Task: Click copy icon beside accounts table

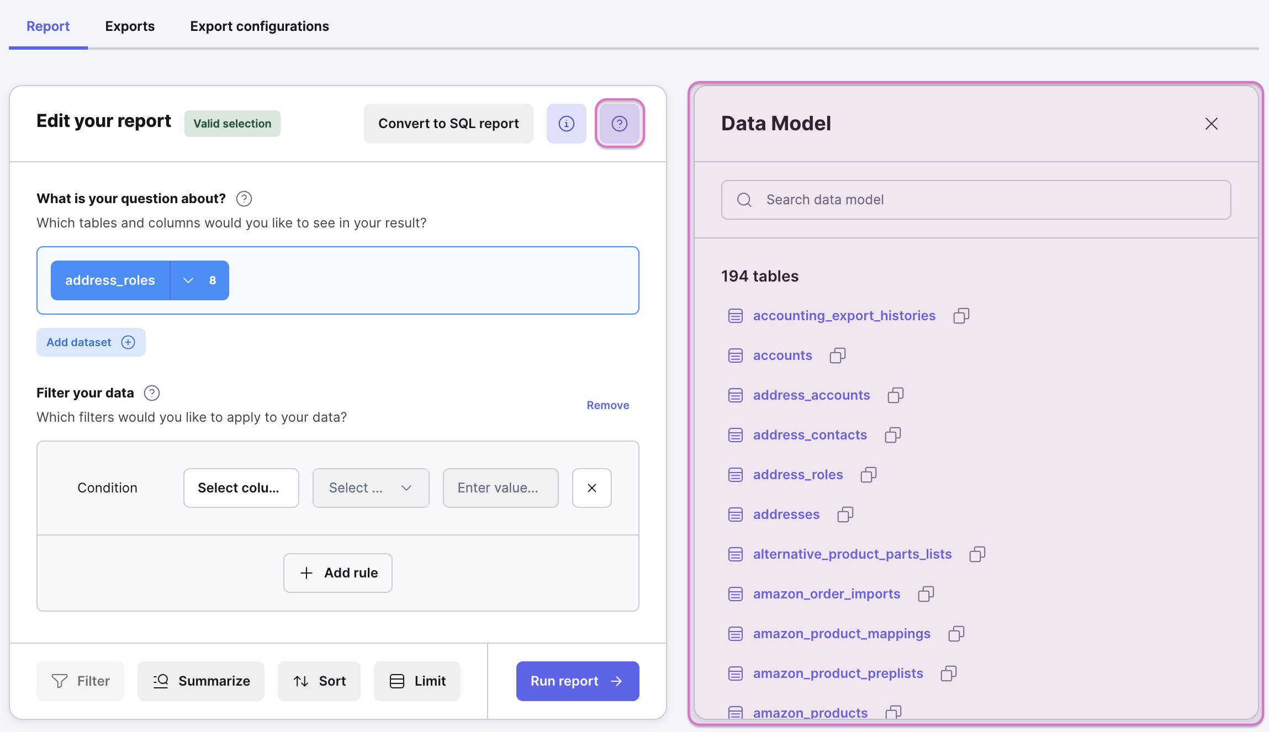Action: (837, 356)
